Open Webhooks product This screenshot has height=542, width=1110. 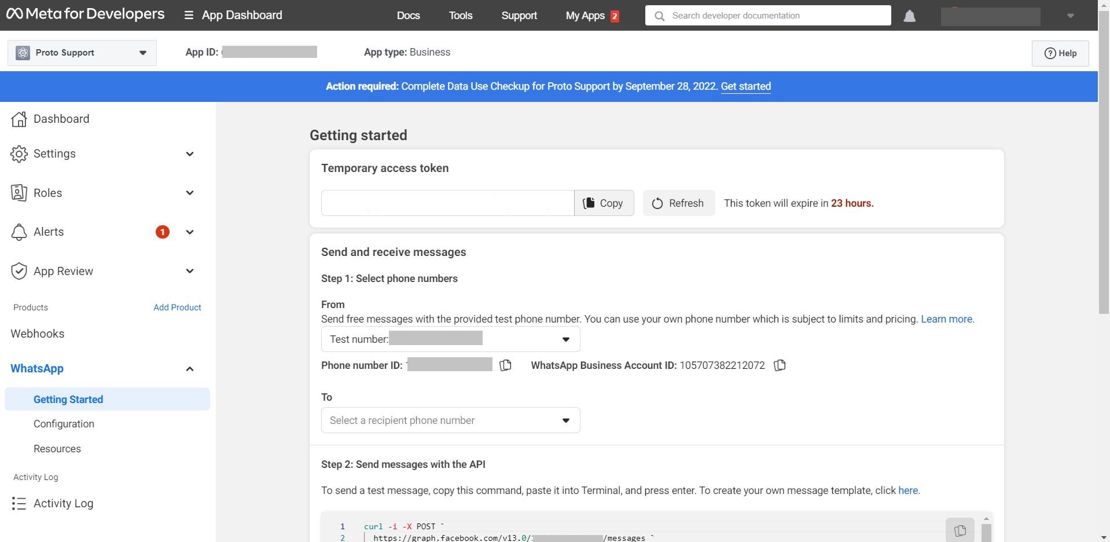pos(38,334)
